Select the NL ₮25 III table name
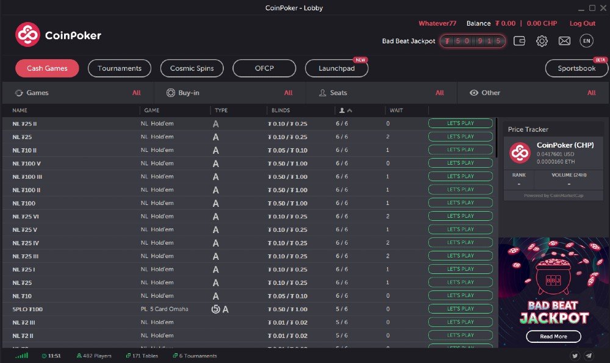This screenshot has height=363, width=610. (x=25, y=256)
